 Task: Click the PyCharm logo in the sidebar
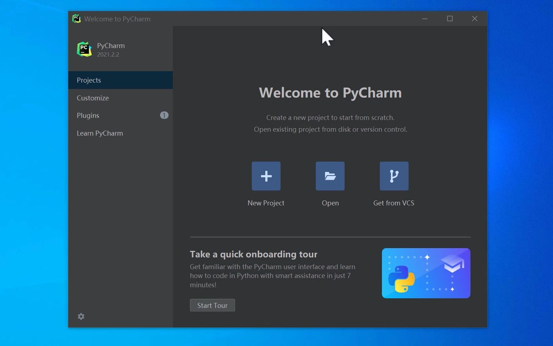click(84, 49)
